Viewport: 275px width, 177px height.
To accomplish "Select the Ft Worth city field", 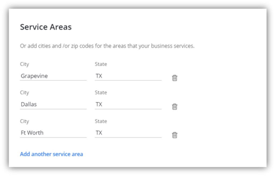I will click(53, 133).
